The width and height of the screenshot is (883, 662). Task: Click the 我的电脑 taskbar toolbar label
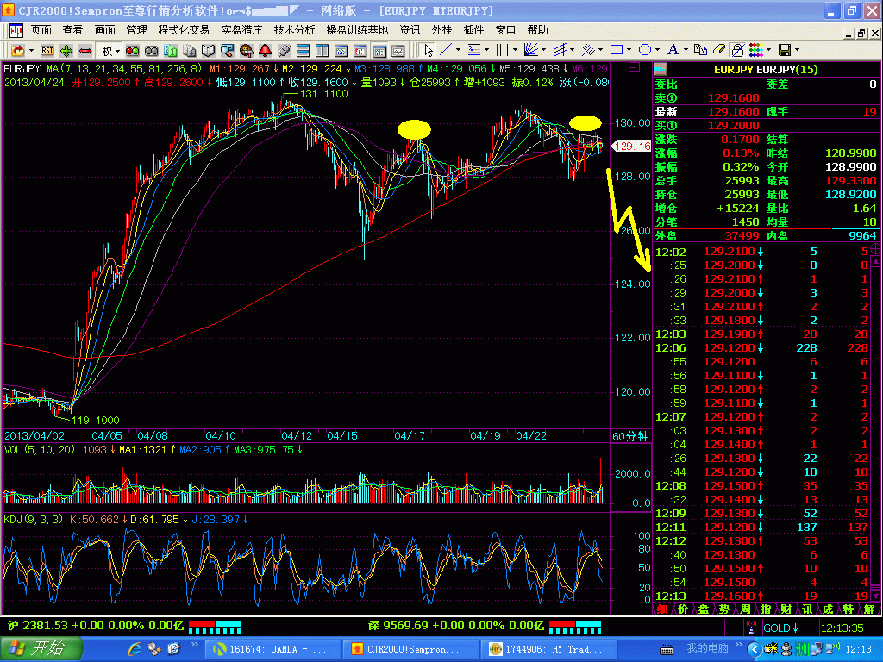707,648
